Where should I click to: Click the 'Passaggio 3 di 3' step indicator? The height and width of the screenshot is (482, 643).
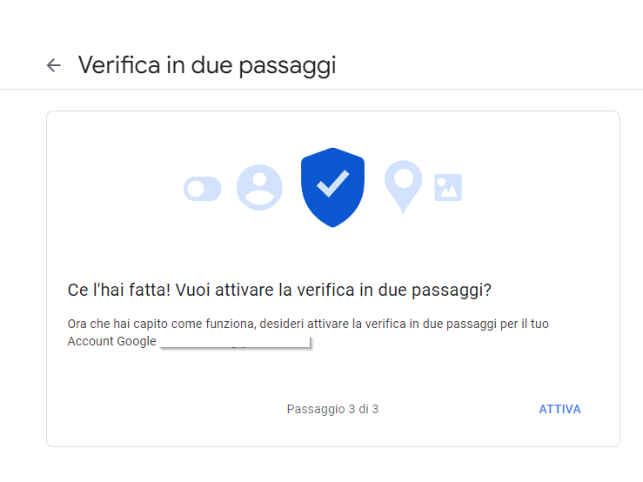(x=332, y=409)
